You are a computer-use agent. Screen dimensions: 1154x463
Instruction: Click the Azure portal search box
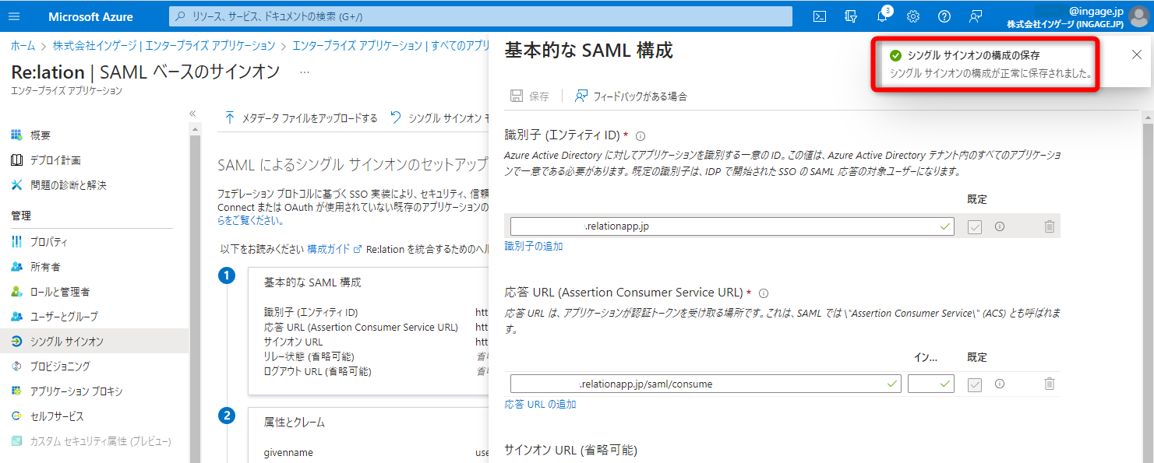(481, 16)
